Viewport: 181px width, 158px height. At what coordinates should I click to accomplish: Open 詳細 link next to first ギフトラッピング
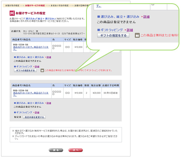(x=37, y=66)
